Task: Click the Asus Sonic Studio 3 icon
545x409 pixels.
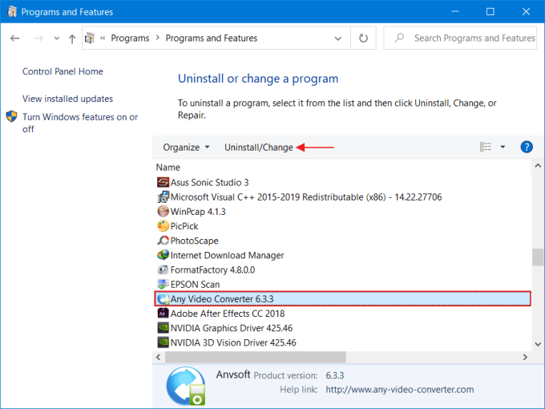Action: (x=163, y=182)
